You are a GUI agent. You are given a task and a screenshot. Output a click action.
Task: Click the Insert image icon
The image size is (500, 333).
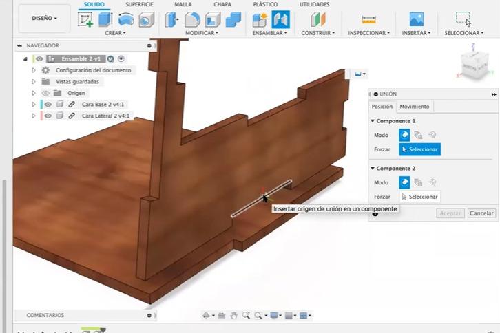click(x=417, y=19)
